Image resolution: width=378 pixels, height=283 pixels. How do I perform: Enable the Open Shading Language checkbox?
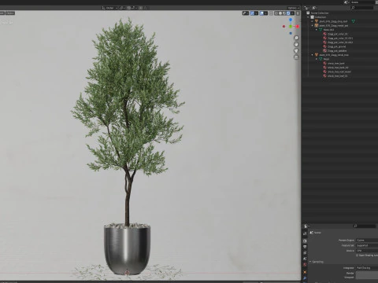[358, 255]
